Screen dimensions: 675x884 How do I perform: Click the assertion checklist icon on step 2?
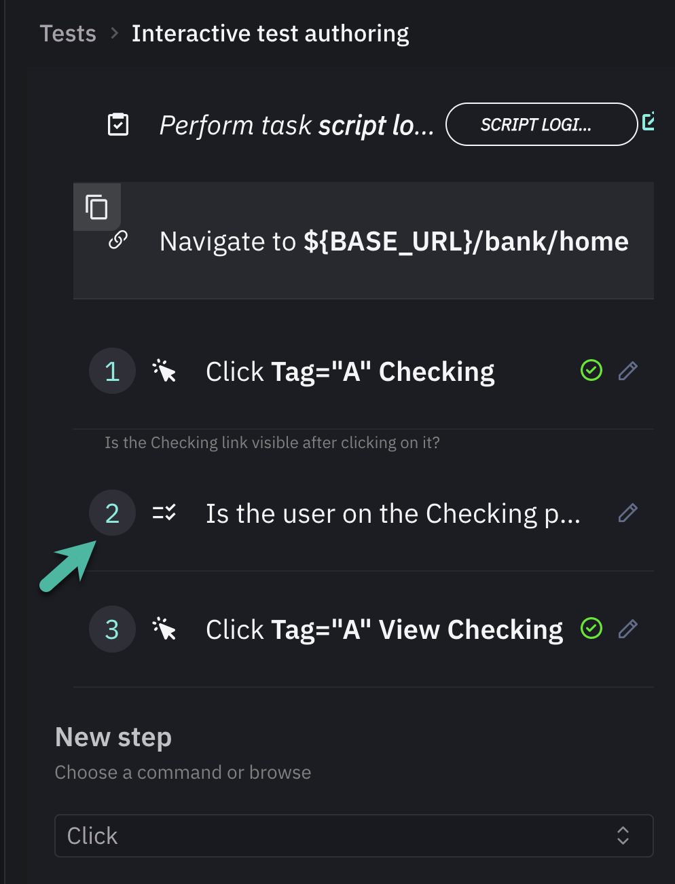(164, 513)
